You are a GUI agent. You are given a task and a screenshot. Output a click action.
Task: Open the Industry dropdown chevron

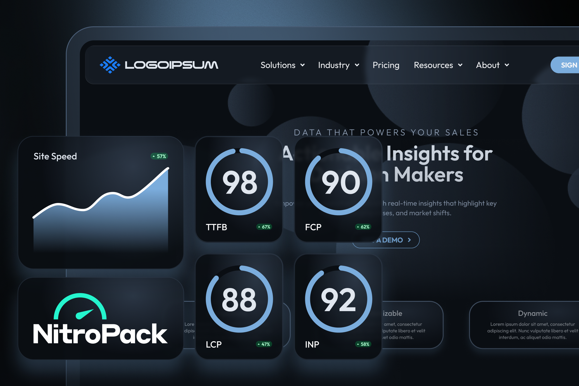(357, 65)
